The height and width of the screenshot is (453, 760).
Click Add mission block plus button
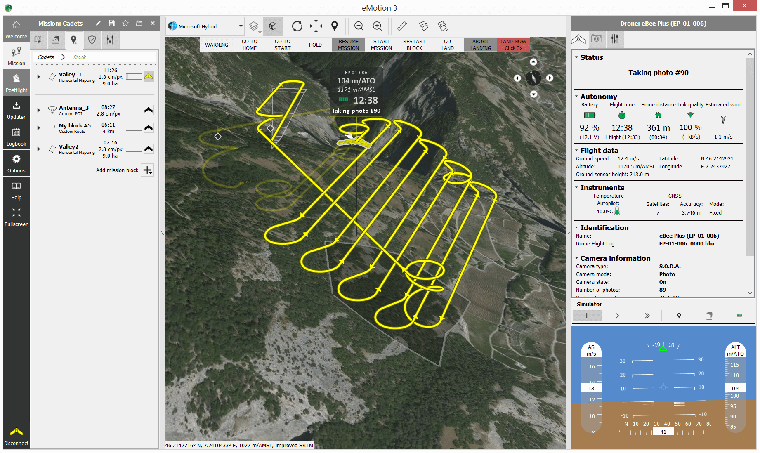coord(148,170)
